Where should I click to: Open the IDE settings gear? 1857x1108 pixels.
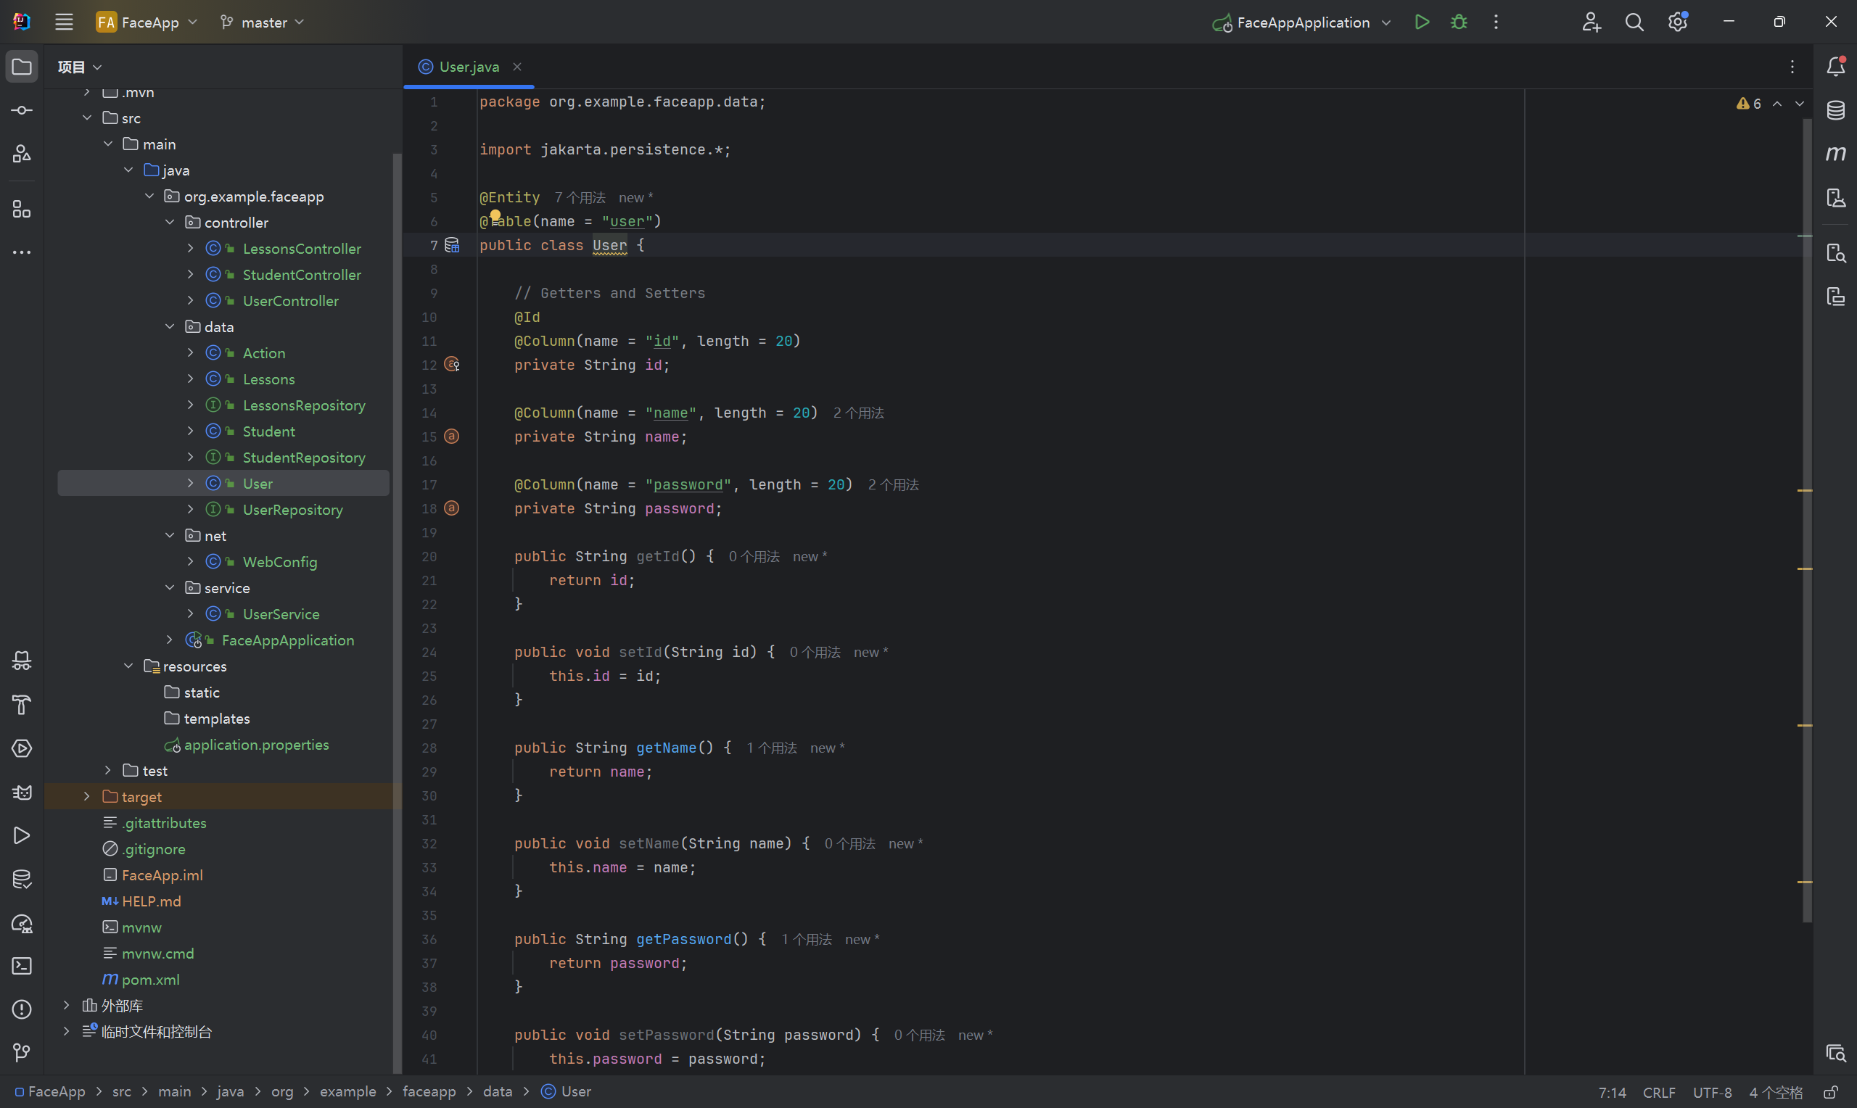point(1677,22)
